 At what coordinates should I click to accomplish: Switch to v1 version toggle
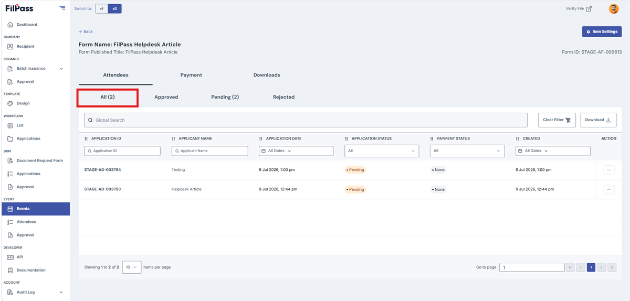(x=101, y=9)
